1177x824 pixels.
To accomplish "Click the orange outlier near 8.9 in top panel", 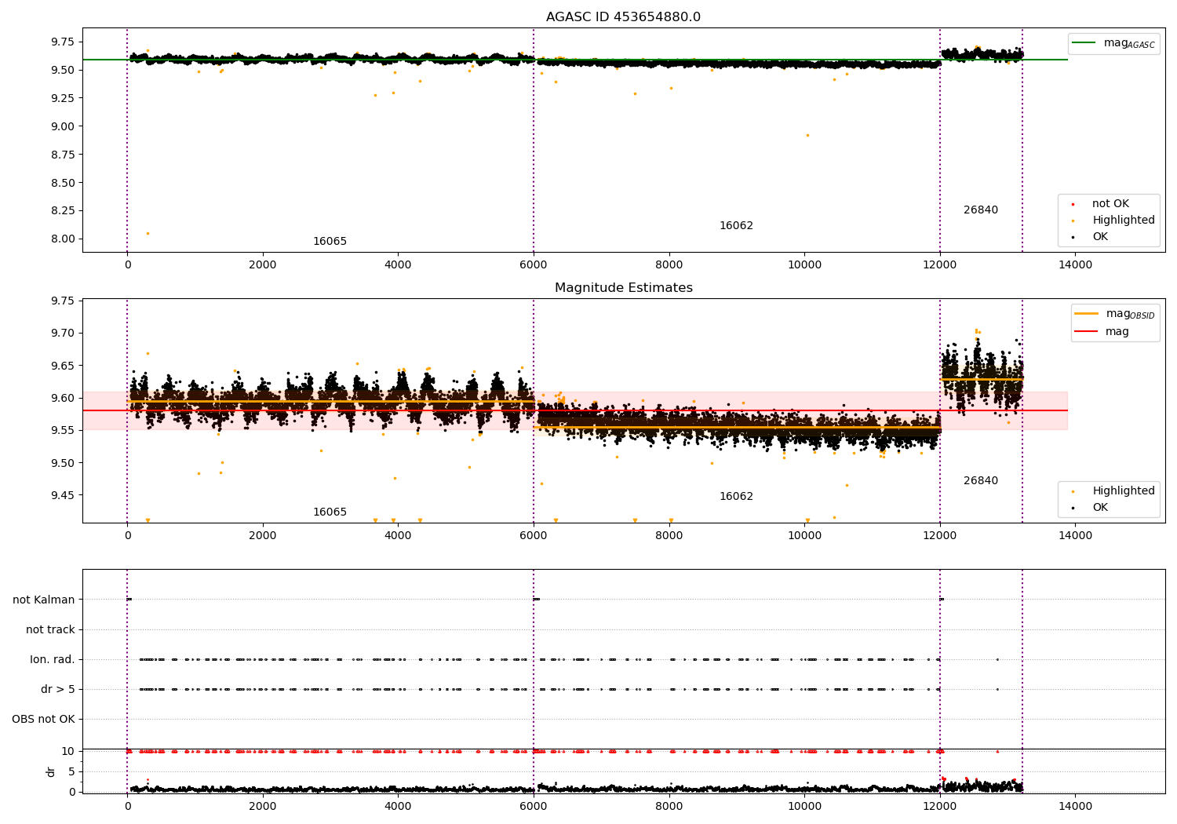I will 807,135.
